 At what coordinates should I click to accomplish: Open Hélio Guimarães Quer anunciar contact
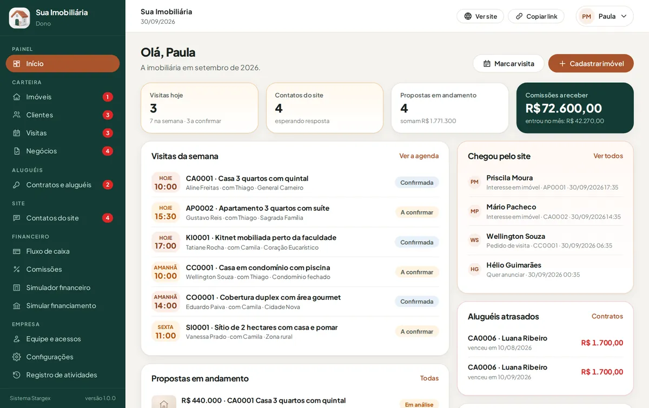545,269
